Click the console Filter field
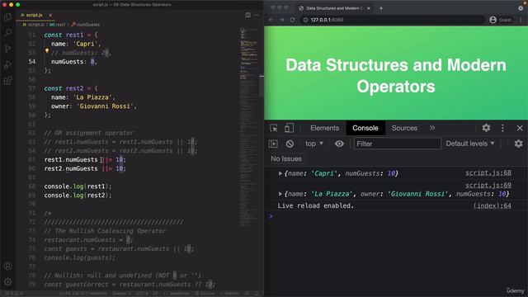The image size is (528, 297). [397, 144]
